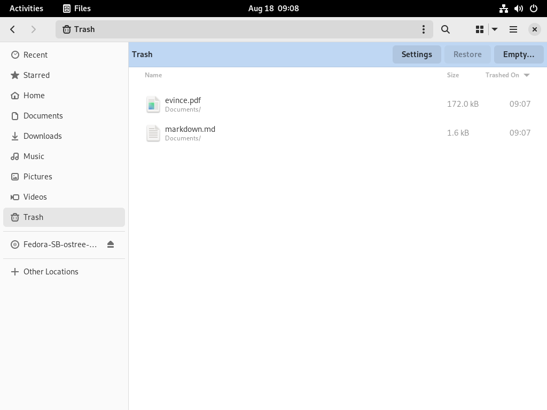Close the Files window
The width and height of the screenshot is (547, 410).
pyautogui.click(x=534, y=29)
